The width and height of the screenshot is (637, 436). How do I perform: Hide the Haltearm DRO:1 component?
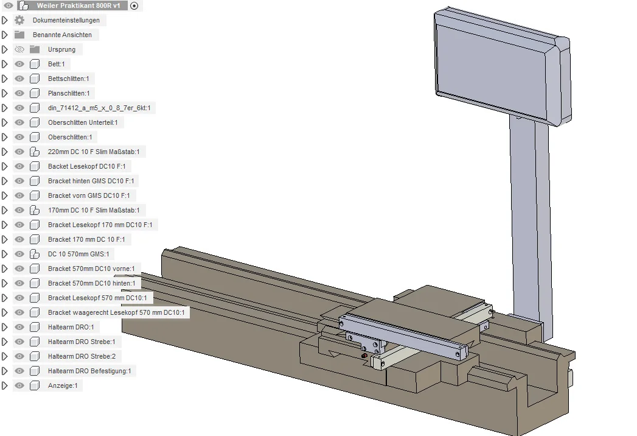[19, 327]
